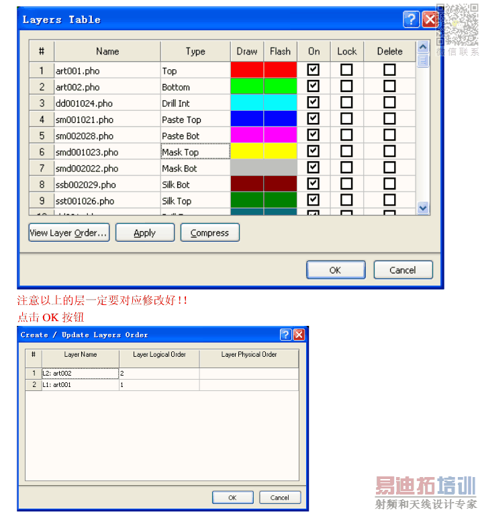The height and width of the screenshot is (514, 482).
Task: Select the Paste Bot type cell
Action: 195,135
